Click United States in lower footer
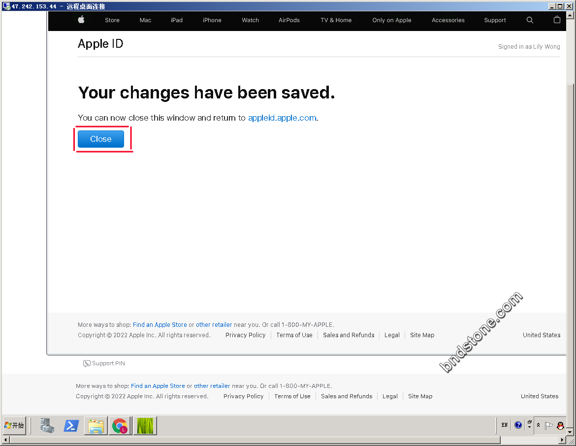576x446 pixels. tap(540, 396)
